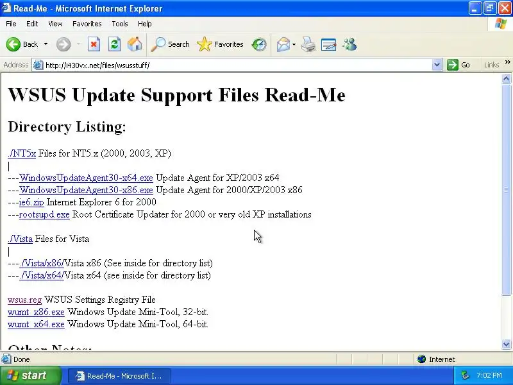Open the Search pane button
The height and width of the screenshot is (385, 513).
coord(170,44)
